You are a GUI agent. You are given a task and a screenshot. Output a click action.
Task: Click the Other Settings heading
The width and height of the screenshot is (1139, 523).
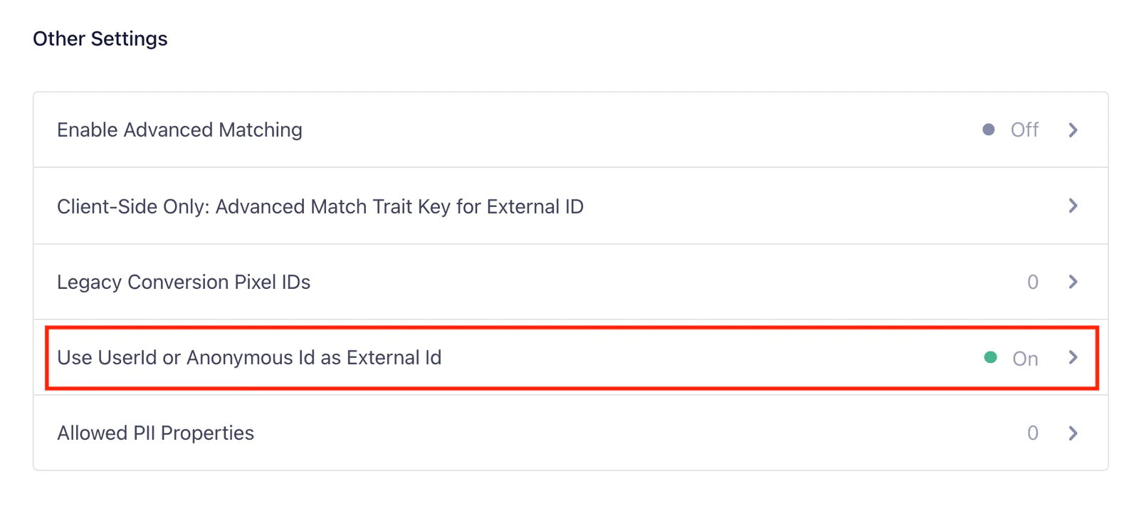coord(100,38)
